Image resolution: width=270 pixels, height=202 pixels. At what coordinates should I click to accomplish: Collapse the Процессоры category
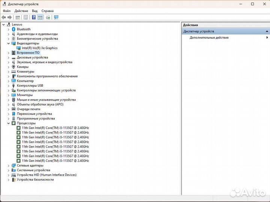[x=8, y=123]
